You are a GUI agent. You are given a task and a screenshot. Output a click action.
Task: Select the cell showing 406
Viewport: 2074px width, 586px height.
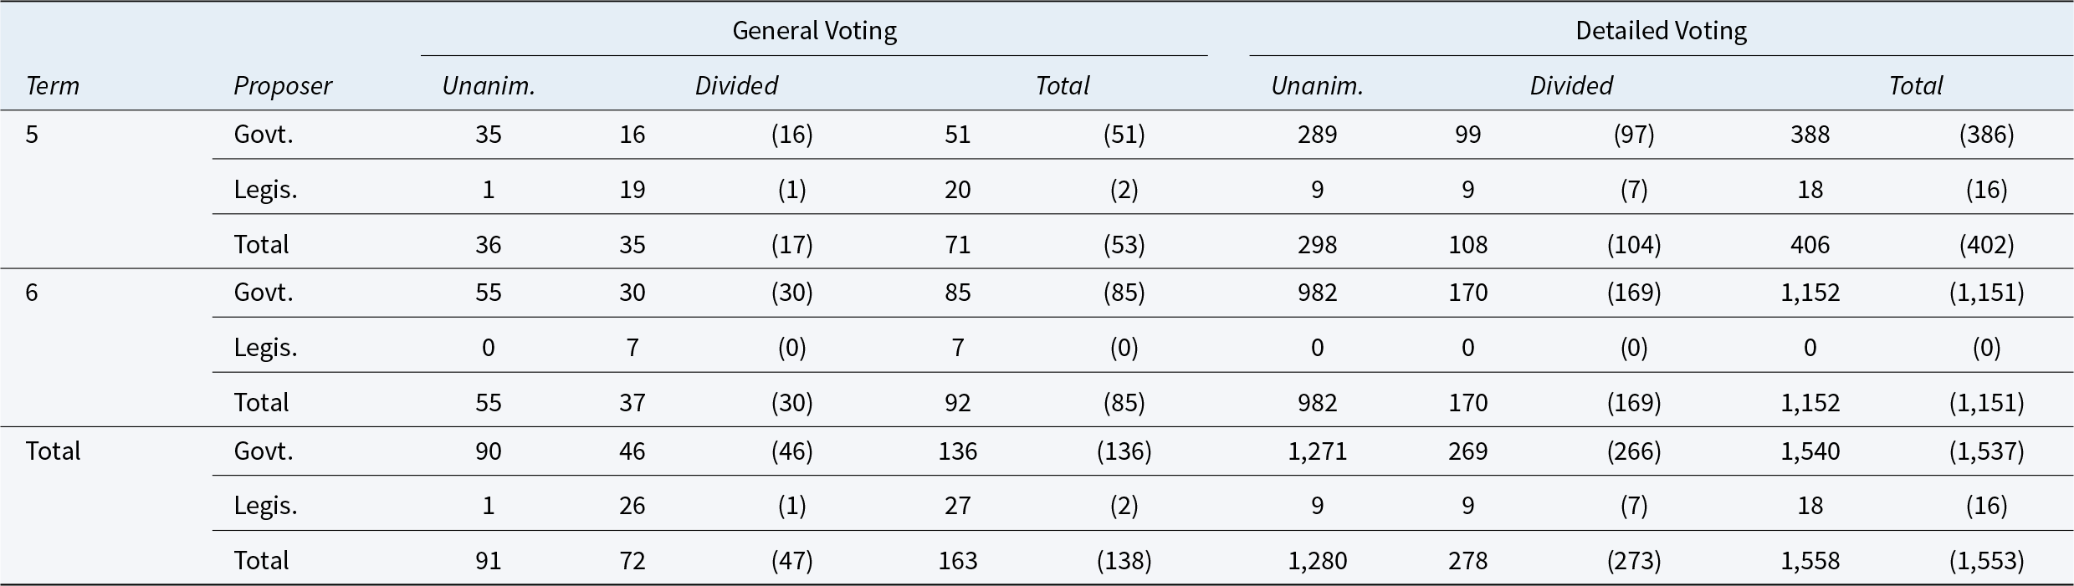1810,244
